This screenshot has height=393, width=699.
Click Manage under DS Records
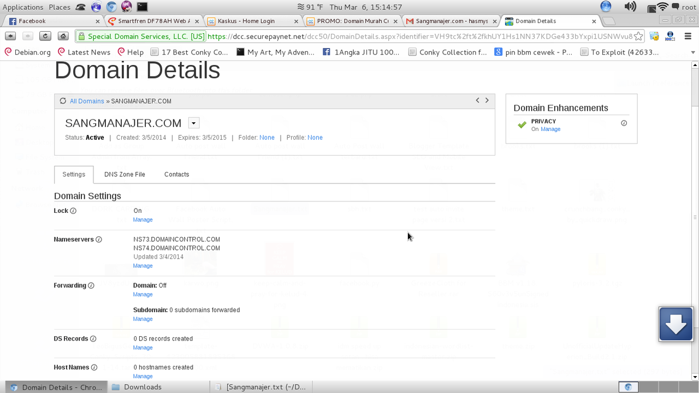143,348
